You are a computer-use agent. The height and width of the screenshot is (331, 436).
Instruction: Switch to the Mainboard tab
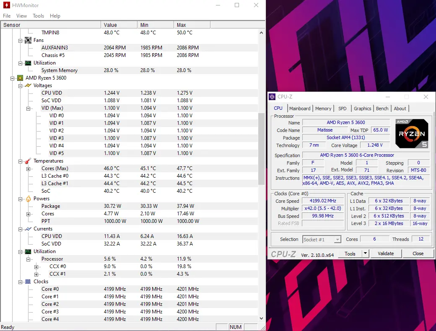tap(300, 109)
